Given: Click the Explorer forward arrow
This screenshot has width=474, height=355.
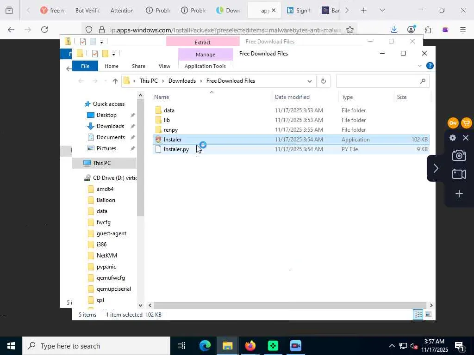Looking at the screenshot, I should (x=95, y=81).
